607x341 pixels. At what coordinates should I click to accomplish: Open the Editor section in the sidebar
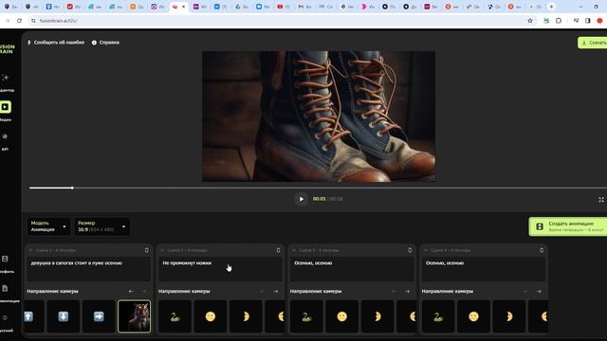click(6, 82)
